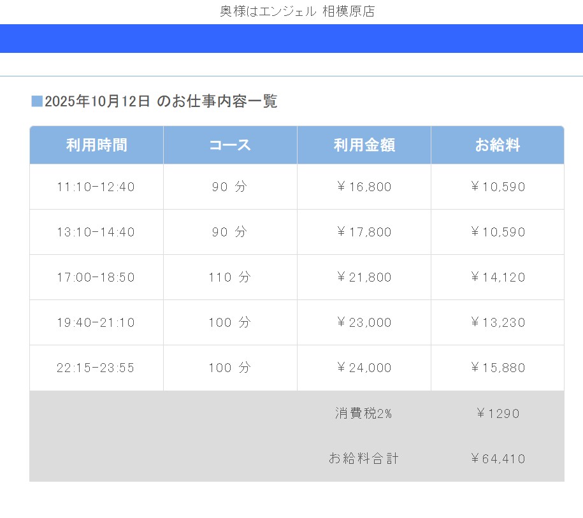Select the 11:10-12:40 time cell

coord(96,187)
